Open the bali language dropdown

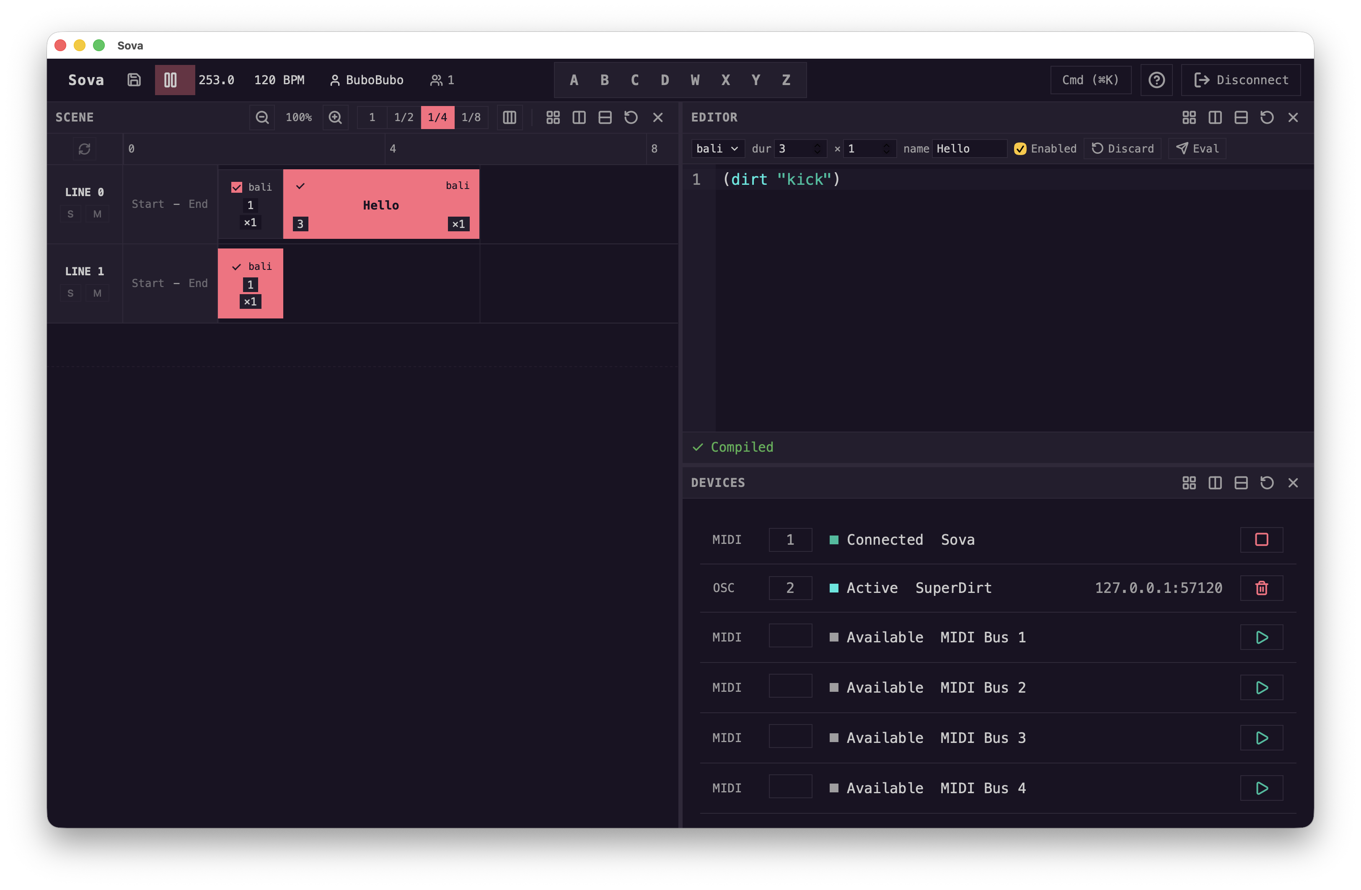pos(717,149)
